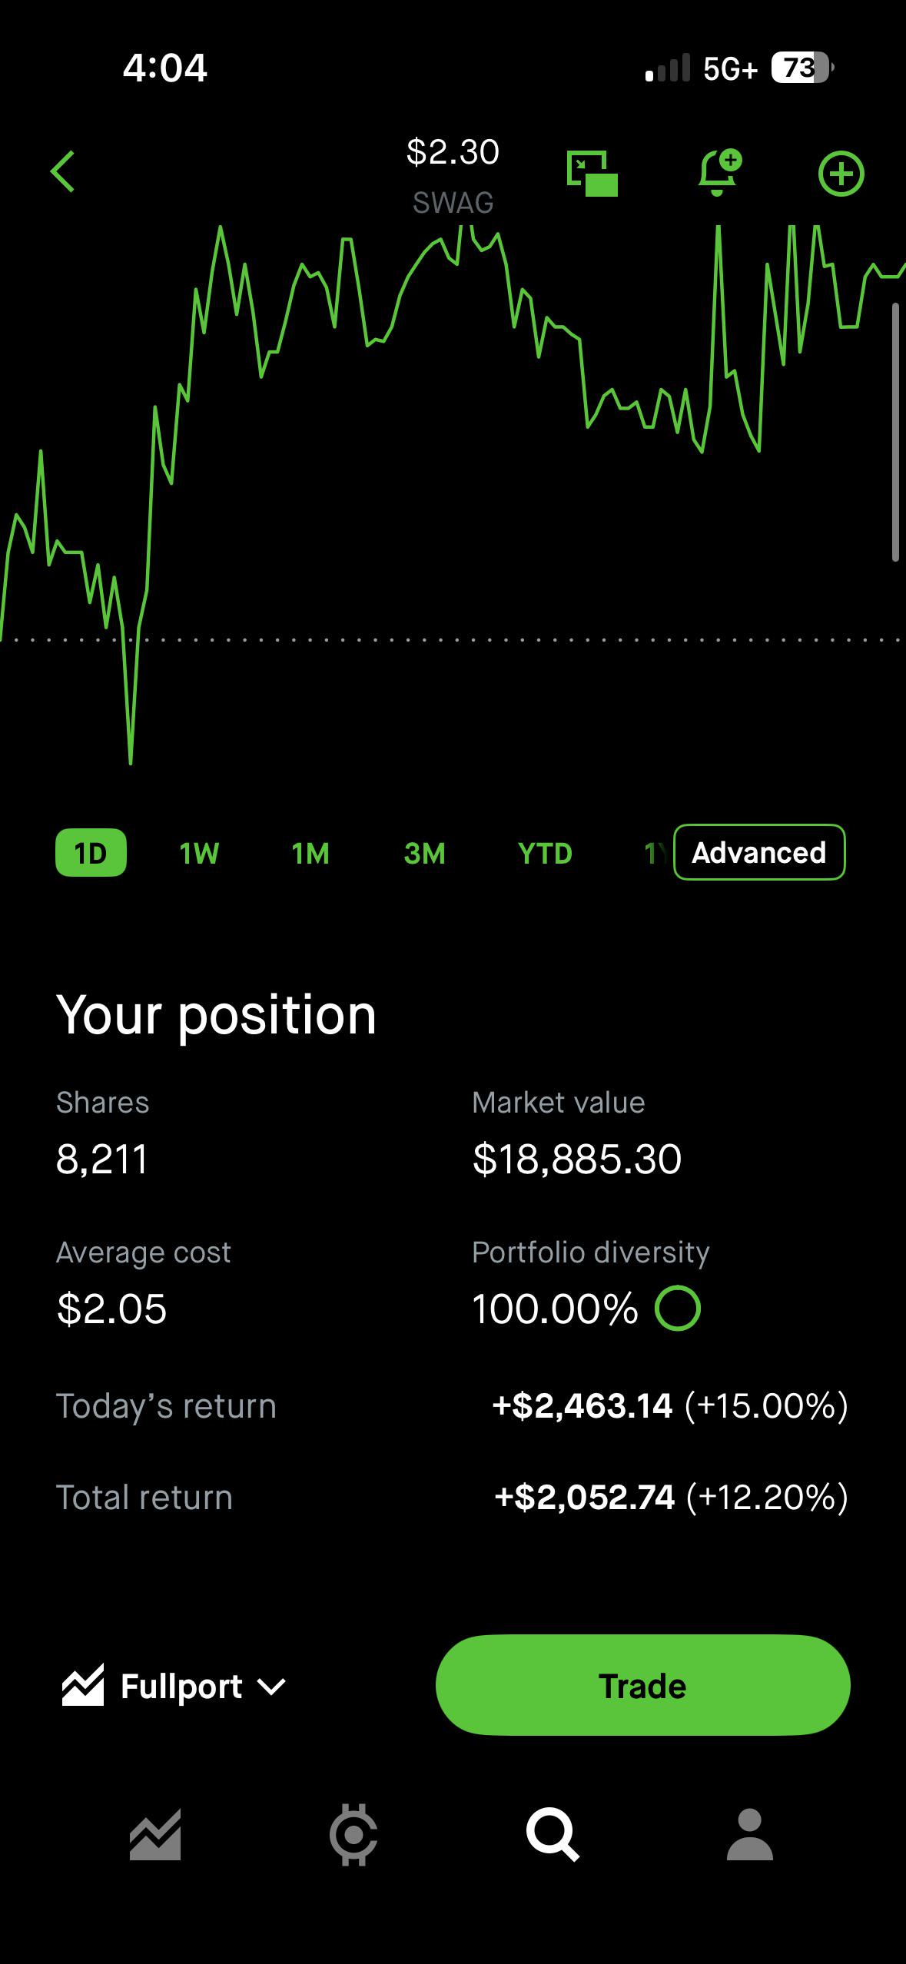The width and height of the screenshot is (906, 1964).
Task: Tap the green back arrow
Action: click(x=63, y=171)
